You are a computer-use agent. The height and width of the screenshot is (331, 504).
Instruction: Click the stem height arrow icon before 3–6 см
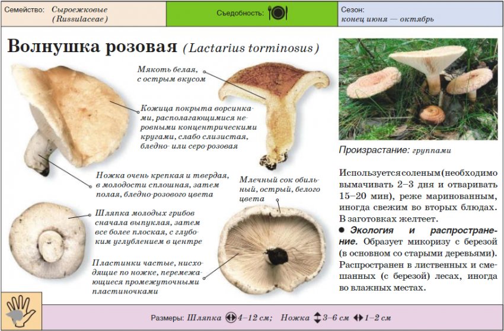[317, 318]
